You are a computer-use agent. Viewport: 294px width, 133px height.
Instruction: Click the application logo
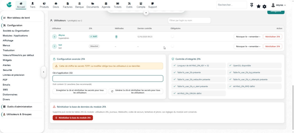pos(9,5)
